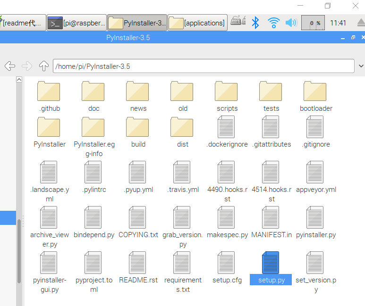Open the doc folder

pos(93,96)
